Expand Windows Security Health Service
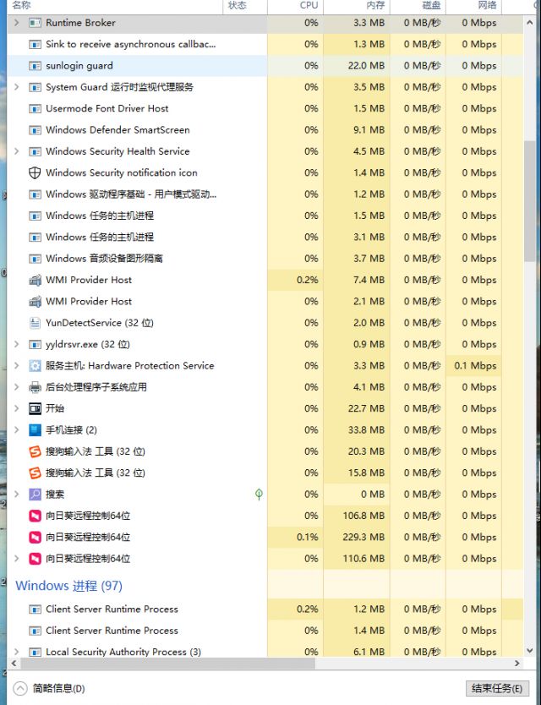This screenshot has width=541, height=705. point(17,151)
